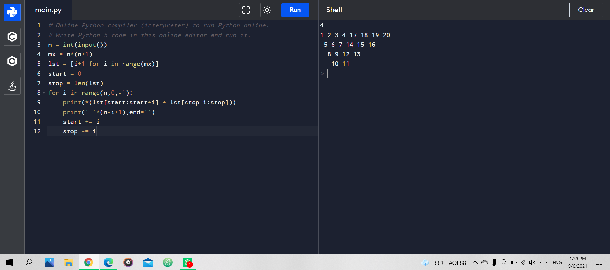Clear the Shell output

point(586,10)
